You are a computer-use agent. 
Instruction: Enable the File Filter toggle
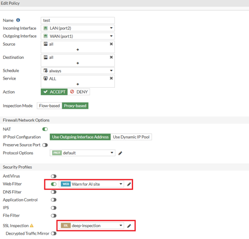coord(54,215)
